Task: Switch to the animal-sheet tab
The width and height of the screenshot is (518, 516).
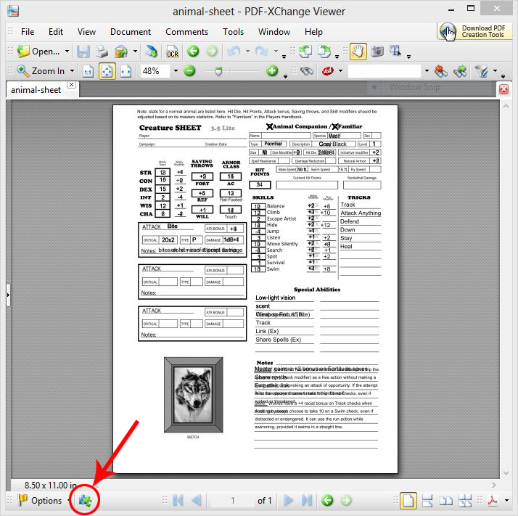Action: click(x=35, y=89)
